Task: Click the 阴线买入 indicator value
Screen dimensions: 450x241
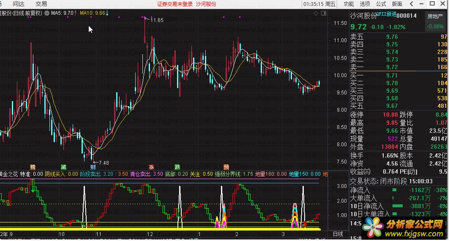Action: point(61,174)
